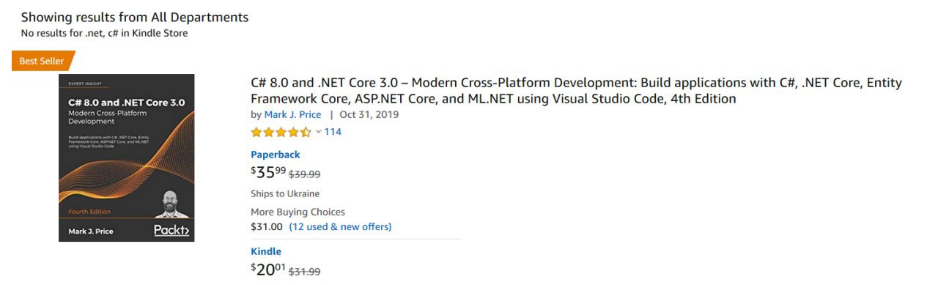Image resolution: width=938 pixels, height=285 pixels.
Task: Click the $20.01 Kindle price
Action: click(x=268, y=270)
